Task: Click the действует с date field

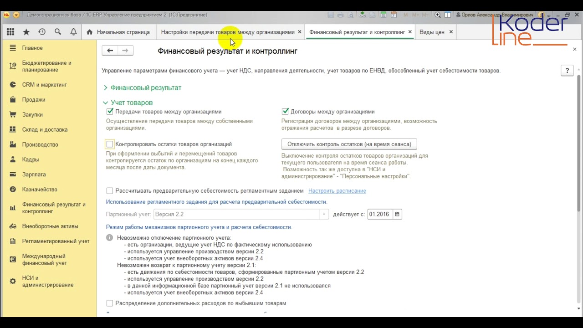Action: pyautogui.click(x=381, y=214)
